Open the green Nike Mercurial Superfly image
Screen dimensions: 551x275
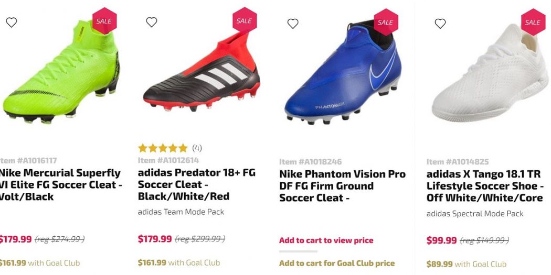pyautogui.click(x=60, y=73)
